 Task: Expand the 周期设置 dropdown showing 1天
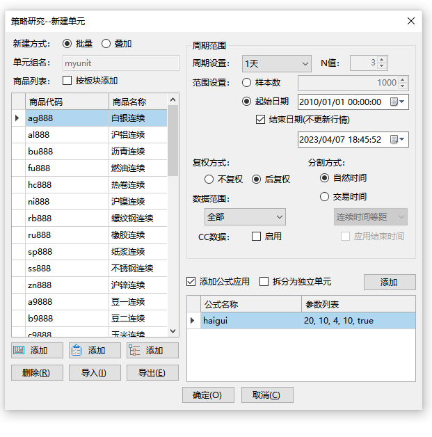coord(276,63)
